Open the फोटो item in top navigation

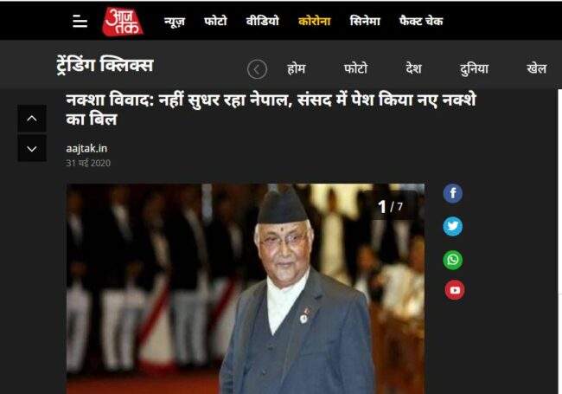pyautogui.click(x=215, y=21)
